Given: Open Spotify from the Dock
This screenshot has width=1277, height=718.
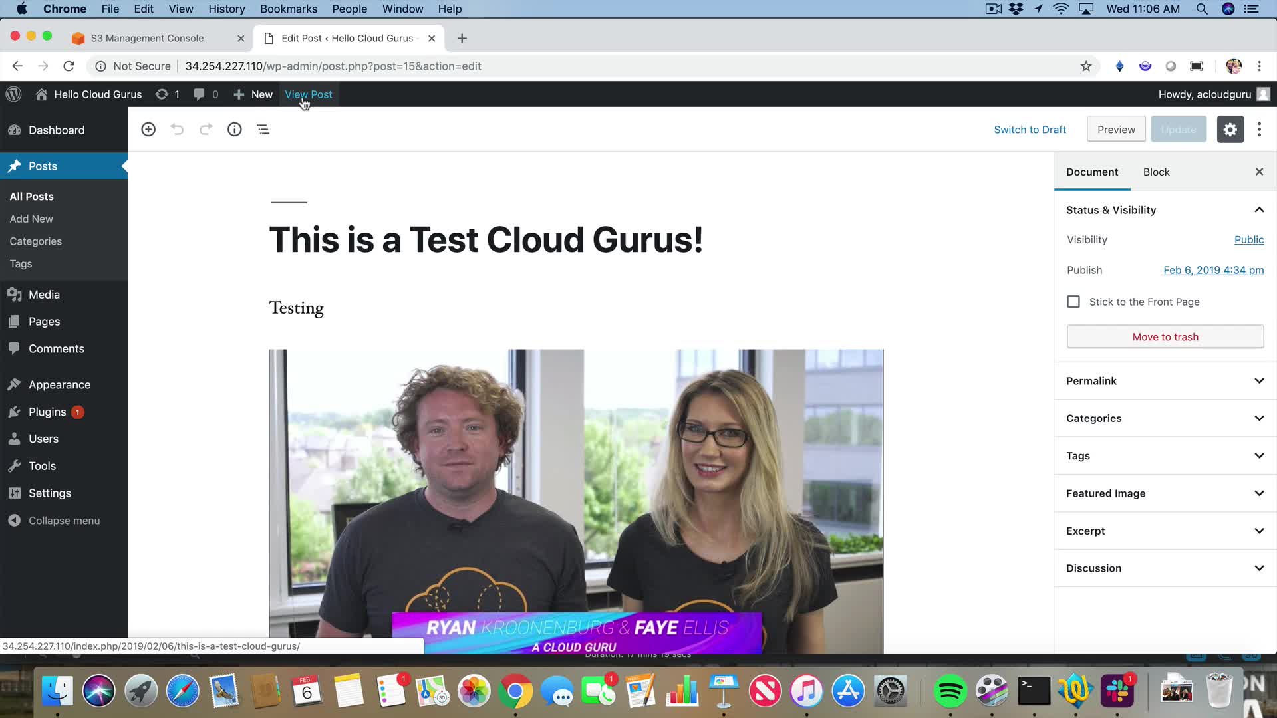Looking at the screenshot, I should point(950,691).
